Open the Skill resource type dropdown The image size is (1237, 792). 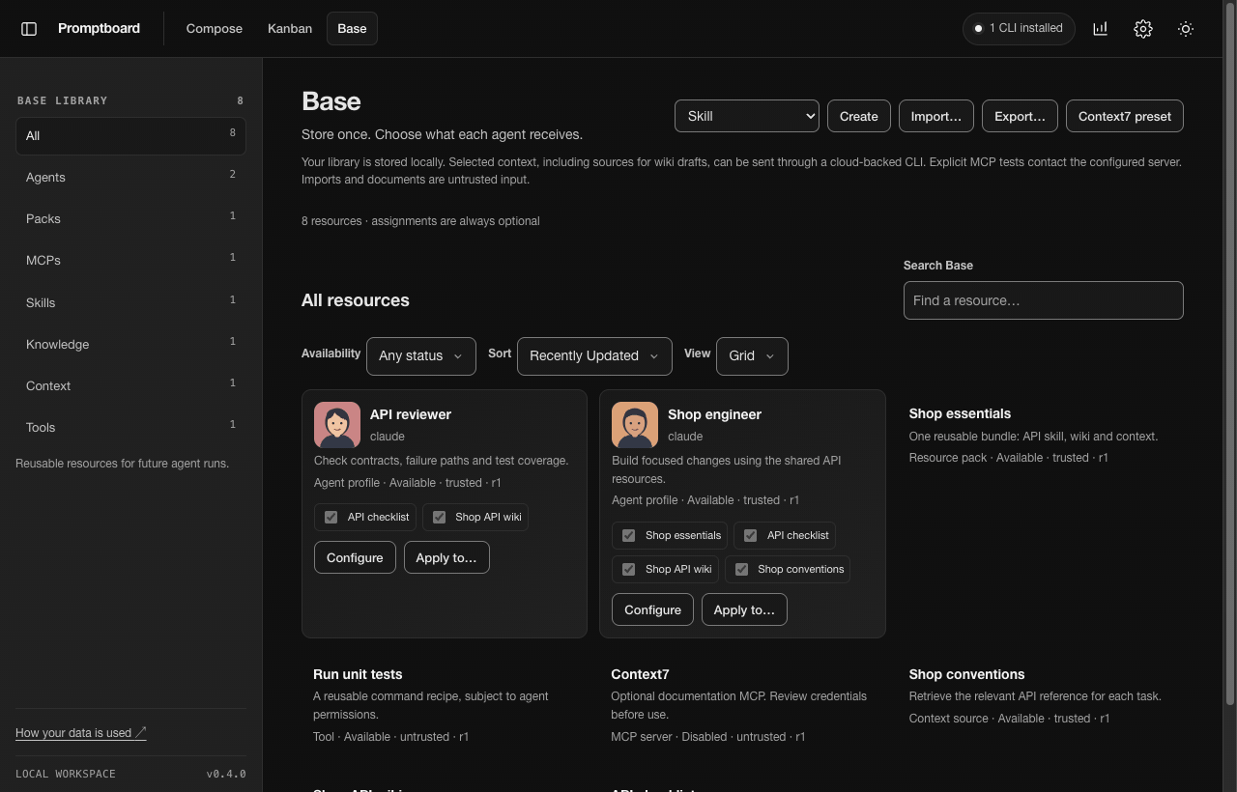pos(747,116)
